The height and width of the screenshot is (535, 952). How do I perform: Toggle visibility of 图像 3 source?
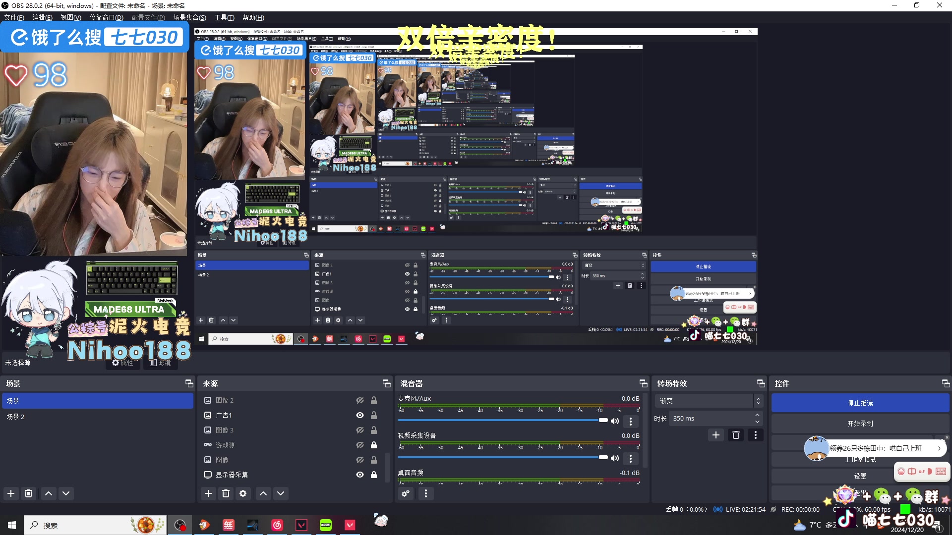tap(360, 430)
